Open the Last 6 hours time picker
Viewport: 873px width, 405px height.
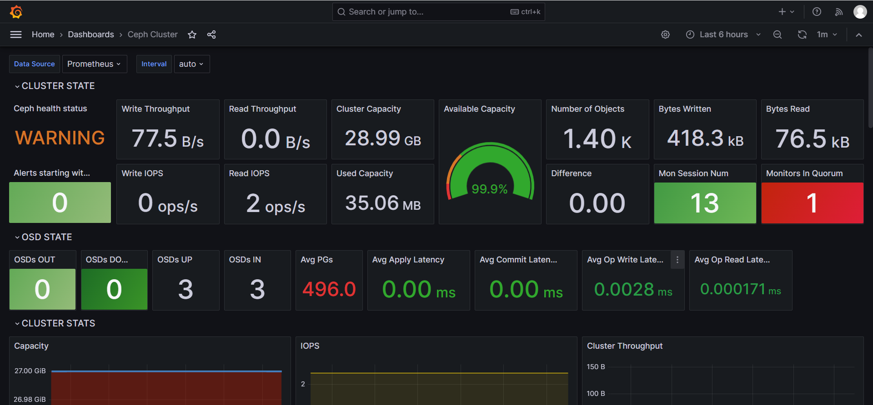[x=723, y=35]
